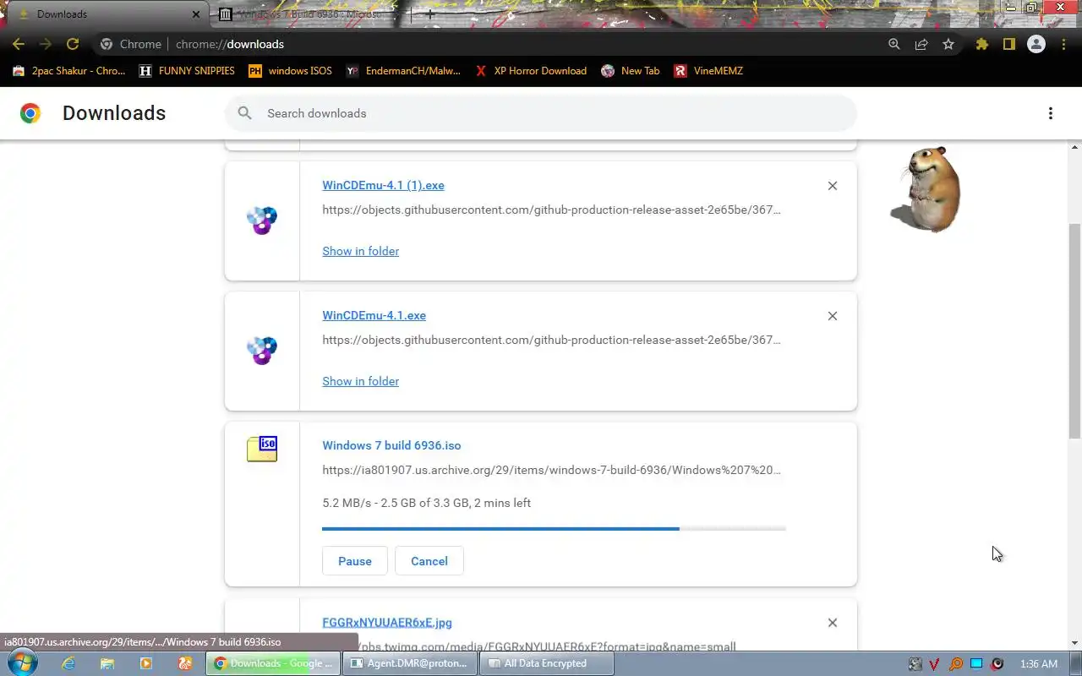Open the FUNNY SNIPPIES bookmark
Image resolution: width=1082 pixels, height=676 pixels.
187,71
